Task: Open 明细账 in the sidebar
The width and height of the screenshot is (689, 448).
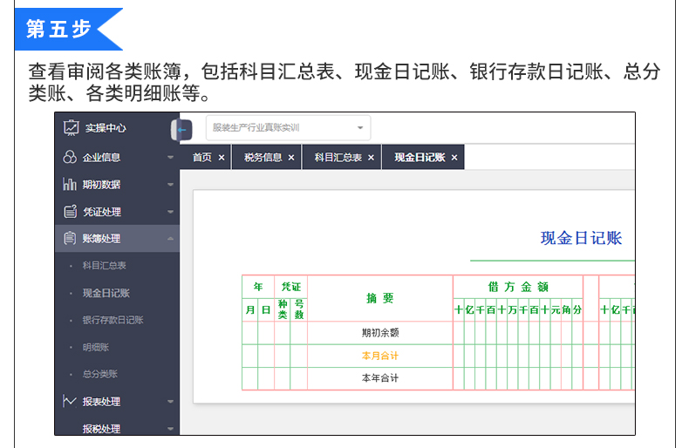Action: [x=96, y=347]
